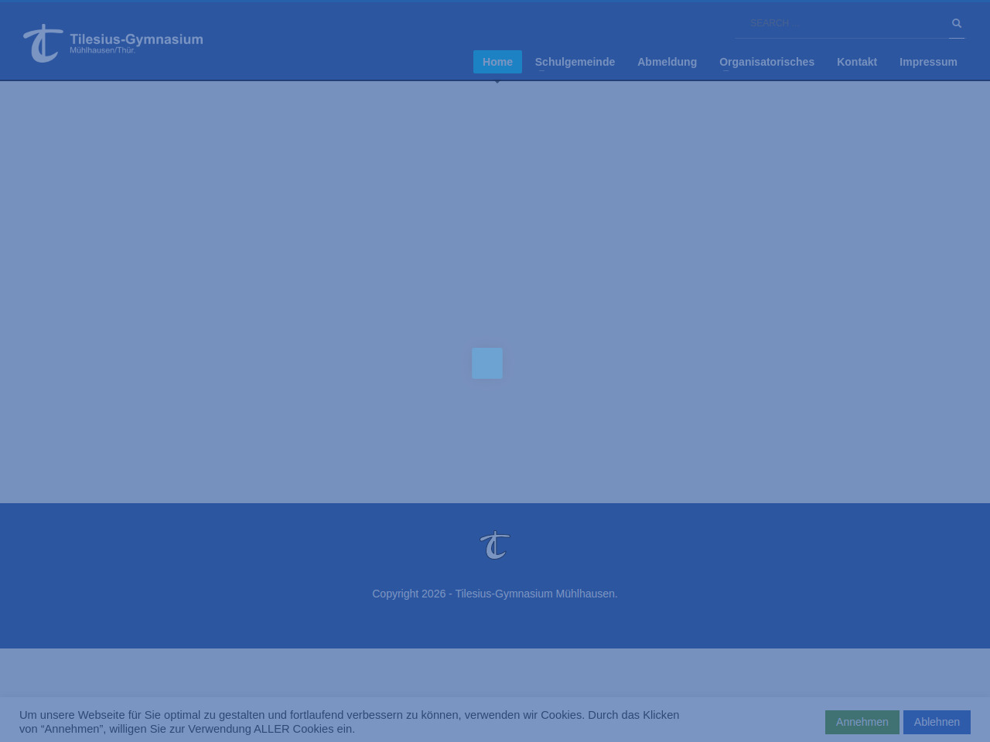The height and width of the screenshot is (742, 990).
Task: Click the footer T logo emblem
Action: click(x=495, y=545)
